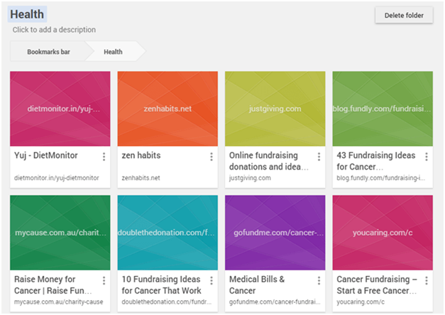Click Raise Money for Cancer title
This screenshot has height=315, width=445.
53,285
